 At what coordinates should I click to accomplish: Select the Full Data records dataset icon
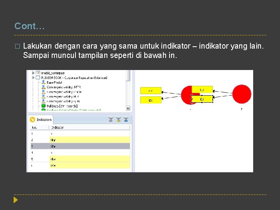pyautogui.click(x=44, y=106)
